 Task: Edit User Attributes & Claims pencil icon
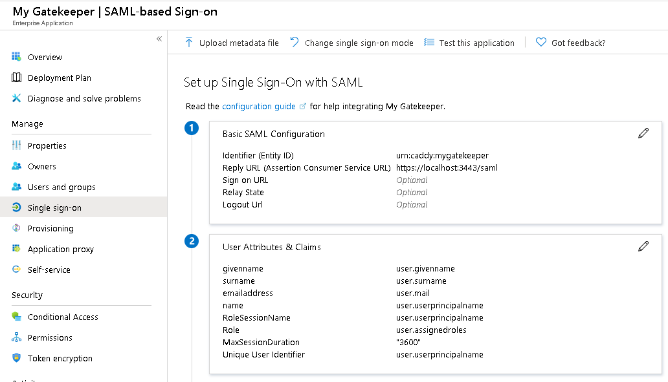(643, 246)
